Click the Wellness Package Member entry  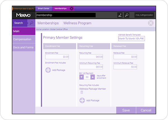coord(93,89)
